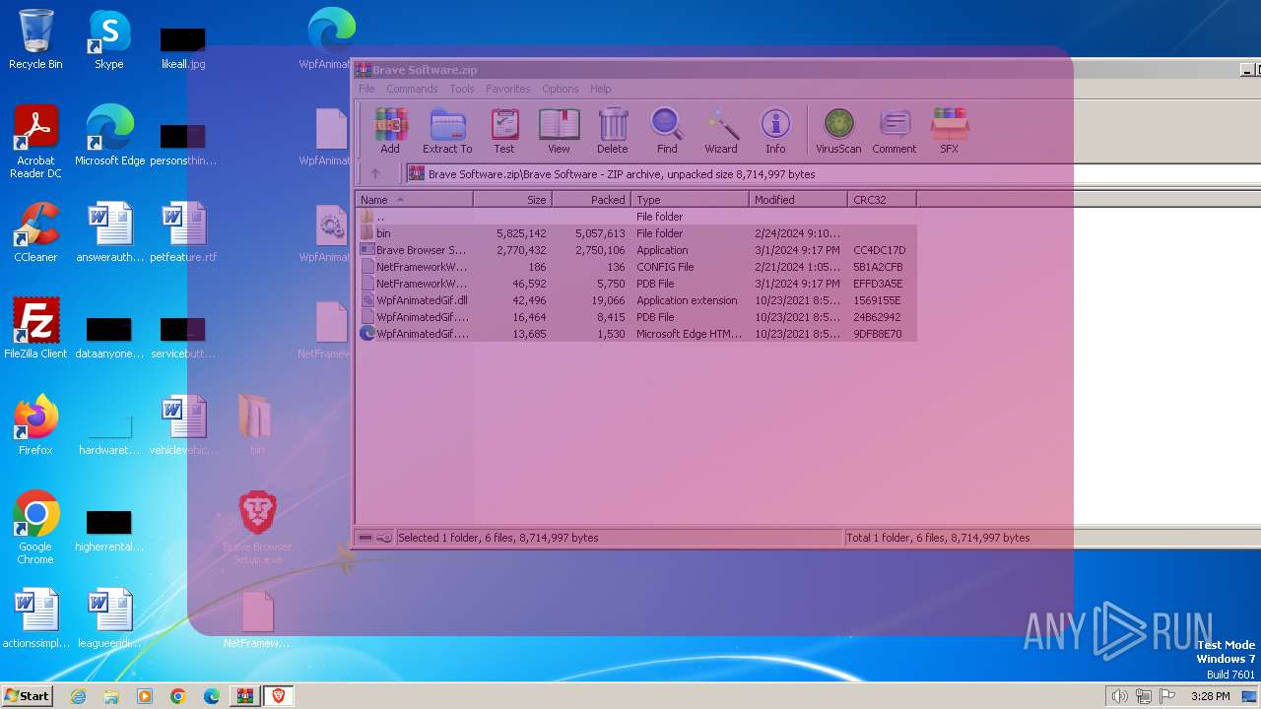Open the Commands menu
This screenshot has width=1261, height=709.
tap(412, 89)
